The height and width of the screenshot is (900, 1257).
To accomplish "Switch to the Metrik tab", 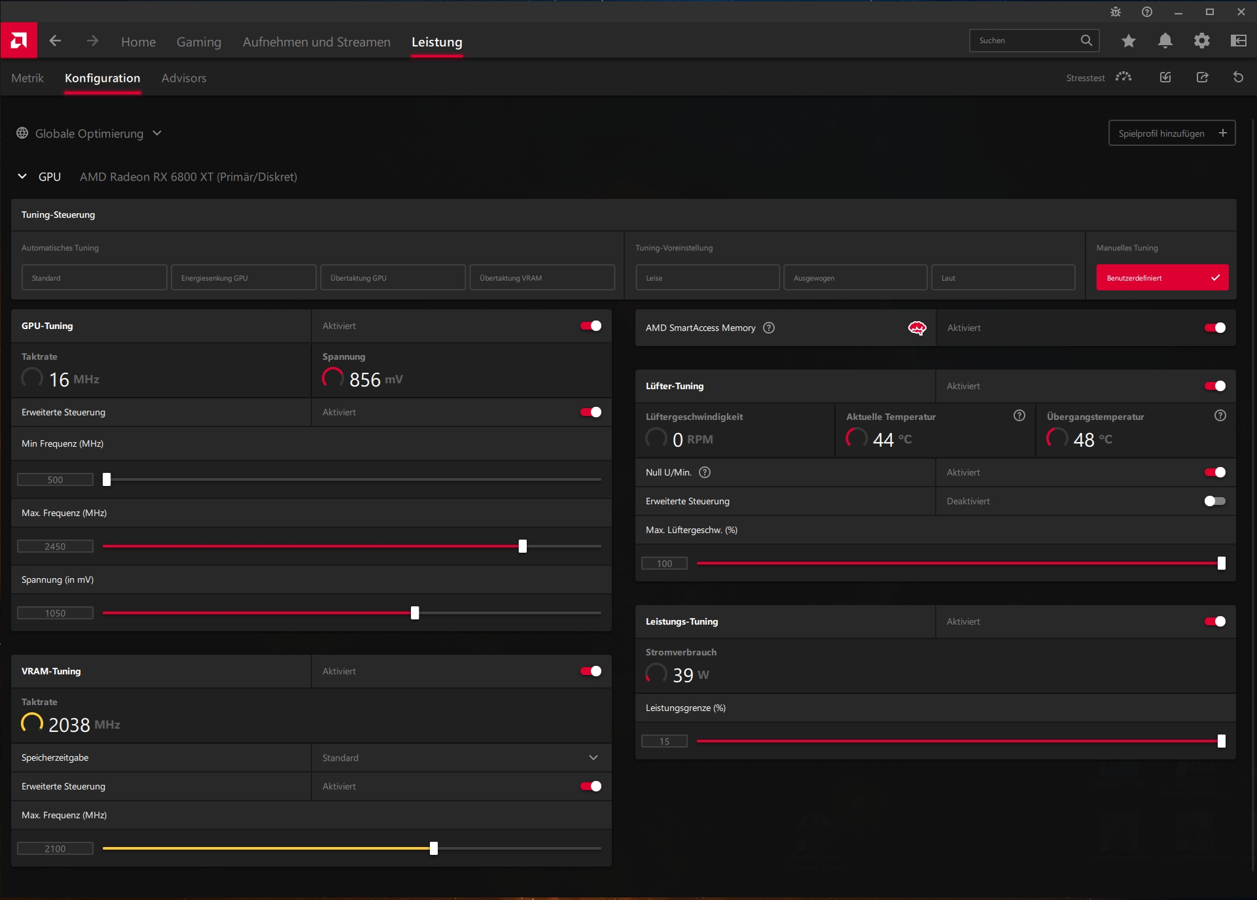I will 27,78.
